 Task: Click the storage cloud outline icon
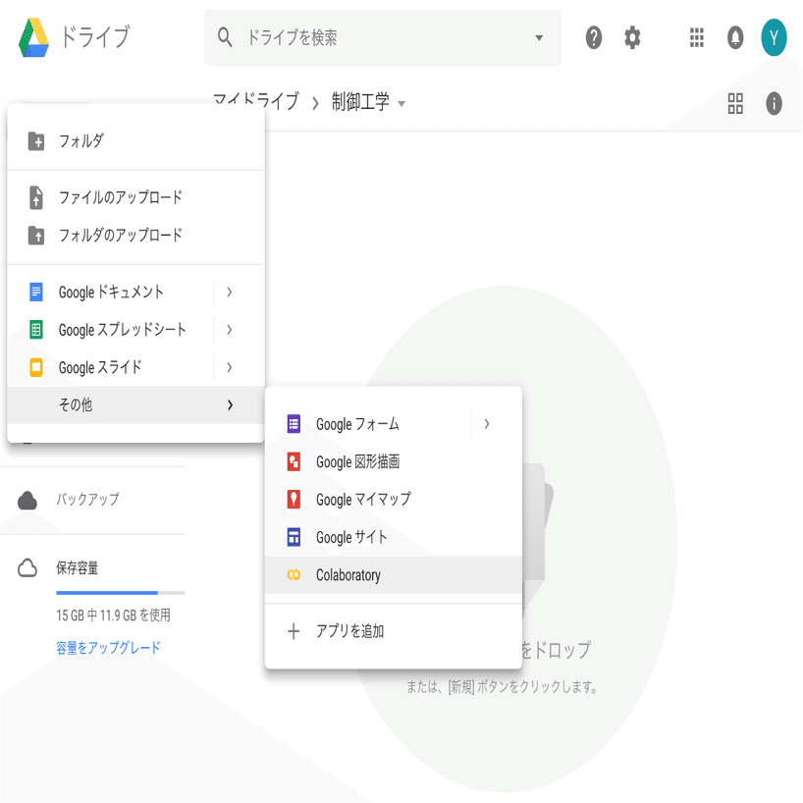(x=27, y=568)
